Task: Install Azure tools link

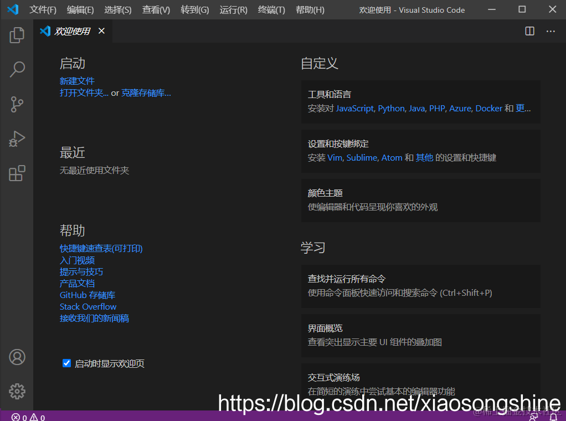Action: (460, 109)
